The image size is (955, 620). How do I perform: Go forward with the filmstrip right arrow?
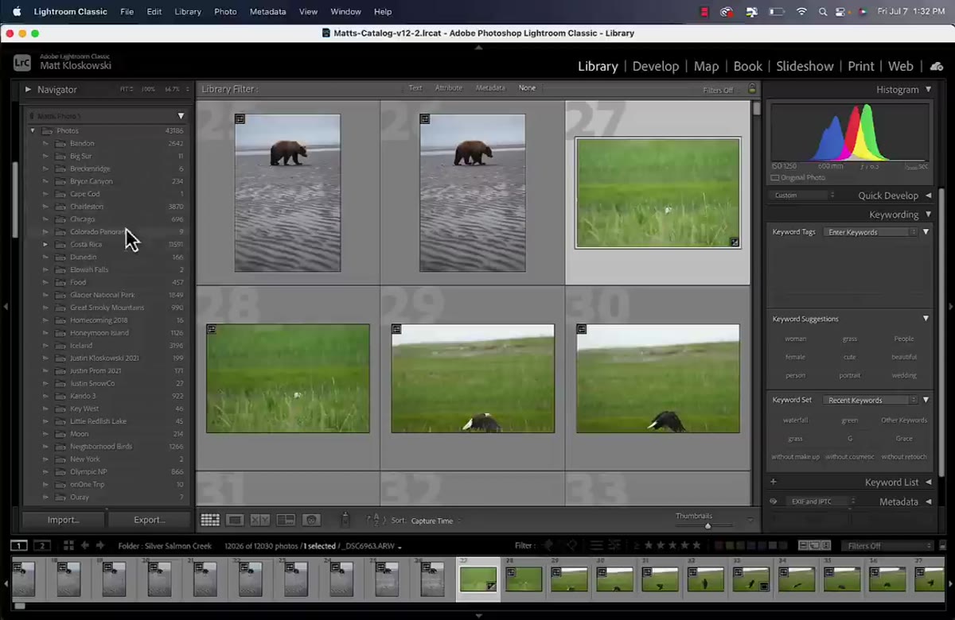[102, 545]
